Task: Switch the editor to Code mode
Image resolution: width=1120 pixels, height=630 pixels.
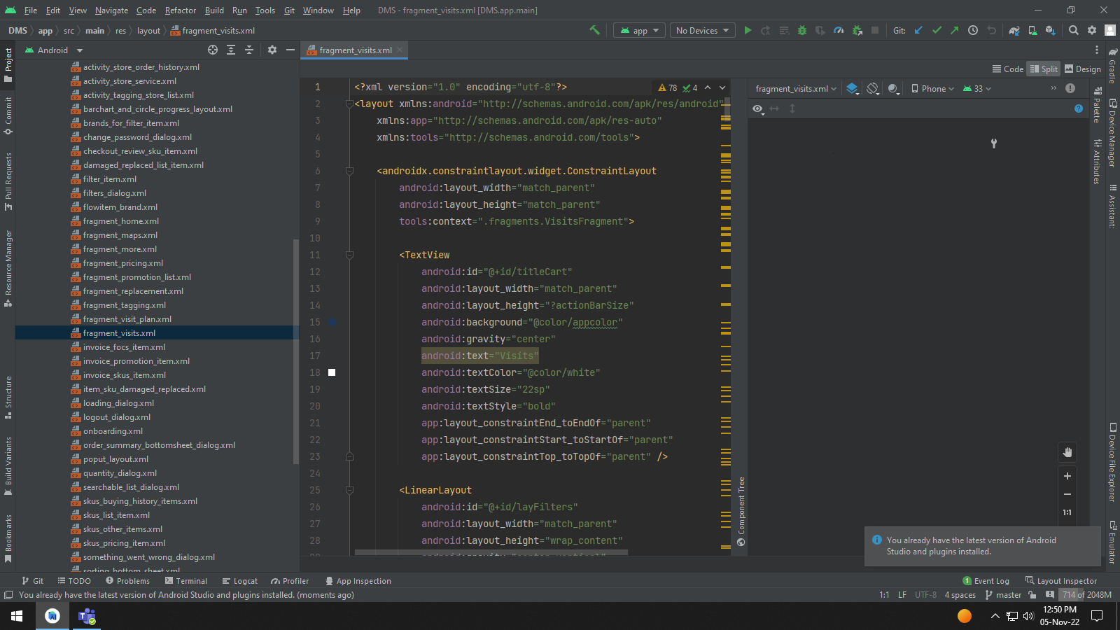Action: pyautogui.click(x=1008, y=69)
